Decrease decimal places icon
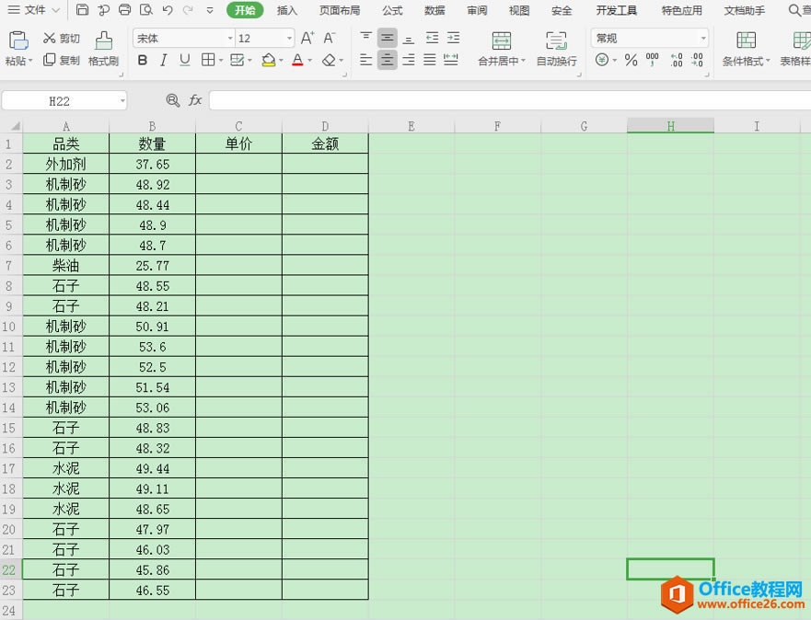811x620 pixels. 697,60
